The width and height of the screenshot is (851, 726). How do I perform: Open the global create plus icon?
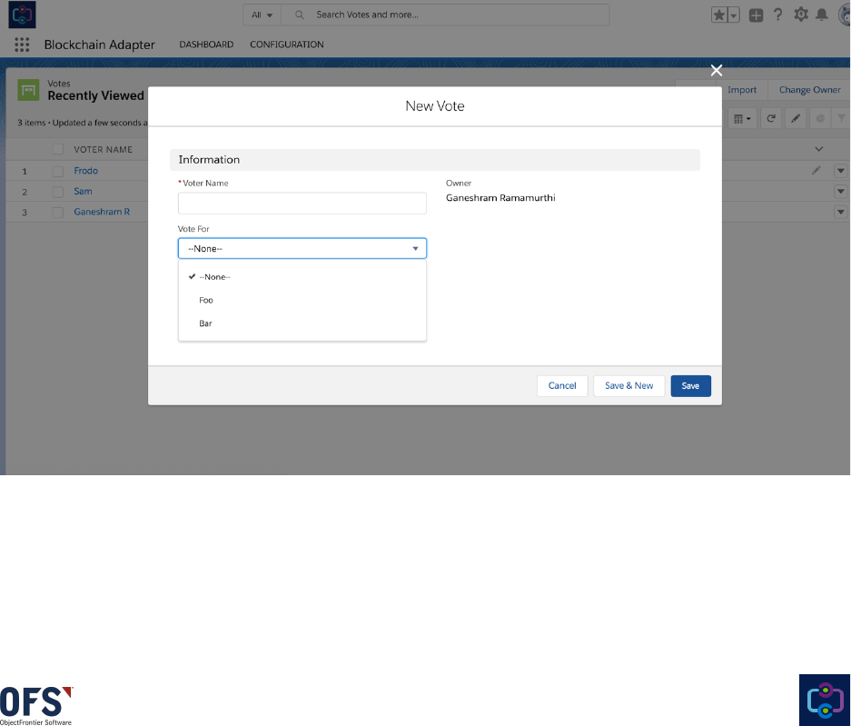[x=756, y=15]
